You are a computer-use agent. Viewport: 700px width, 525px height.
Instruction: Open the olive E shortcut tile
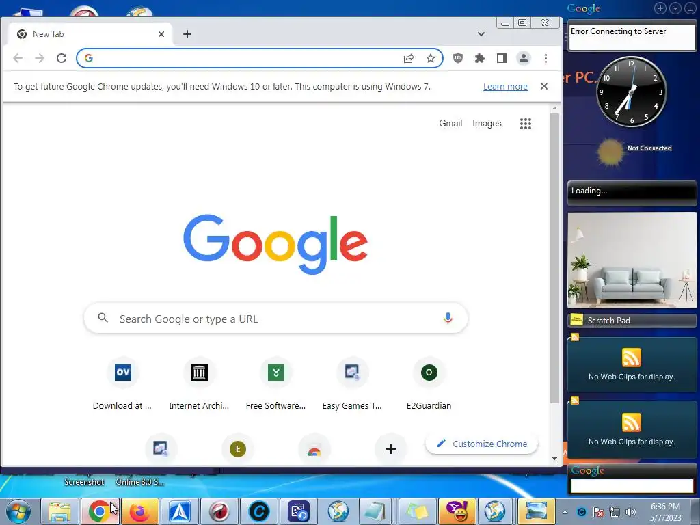click(237, 448)
